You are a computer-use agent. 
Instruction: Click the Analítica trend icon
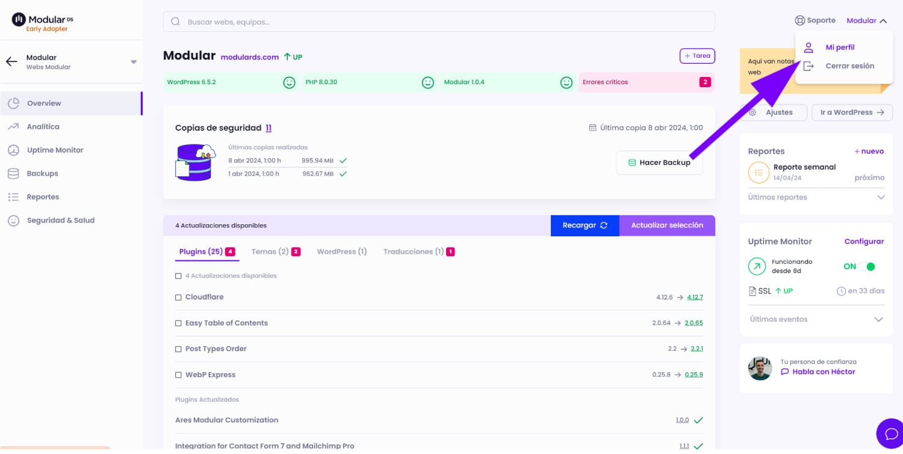tap(13, 127)
